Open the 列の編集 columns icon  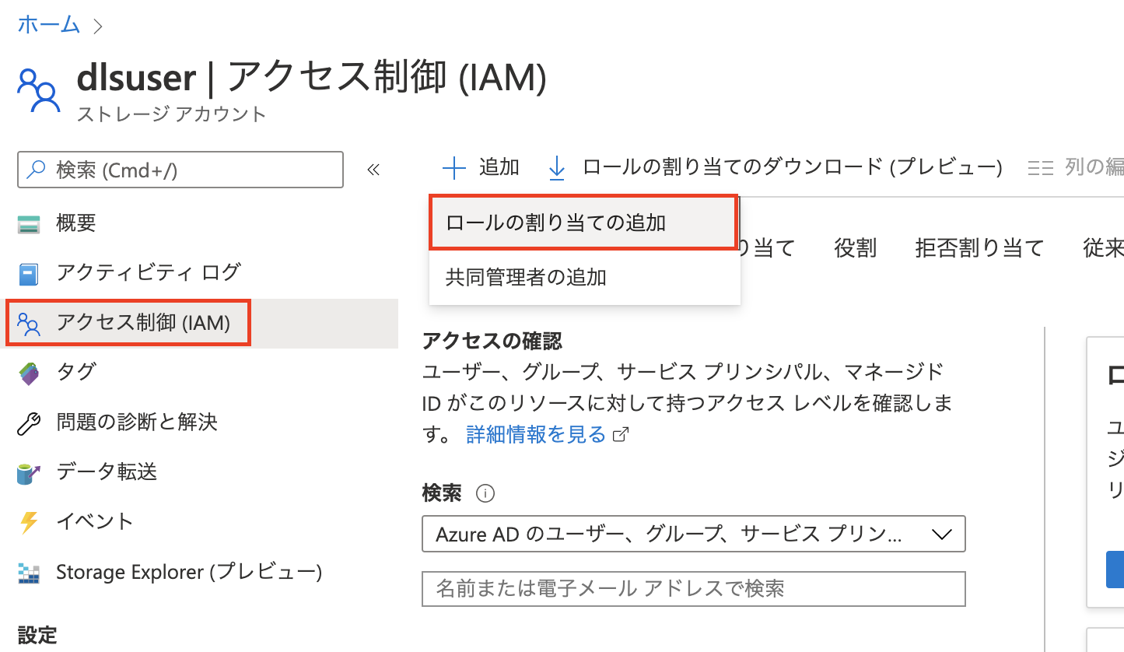[x=1041, y=167]
